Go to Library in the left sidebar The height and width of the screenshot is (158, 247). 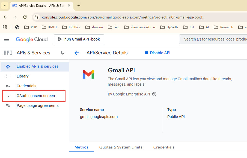point(22,76)
